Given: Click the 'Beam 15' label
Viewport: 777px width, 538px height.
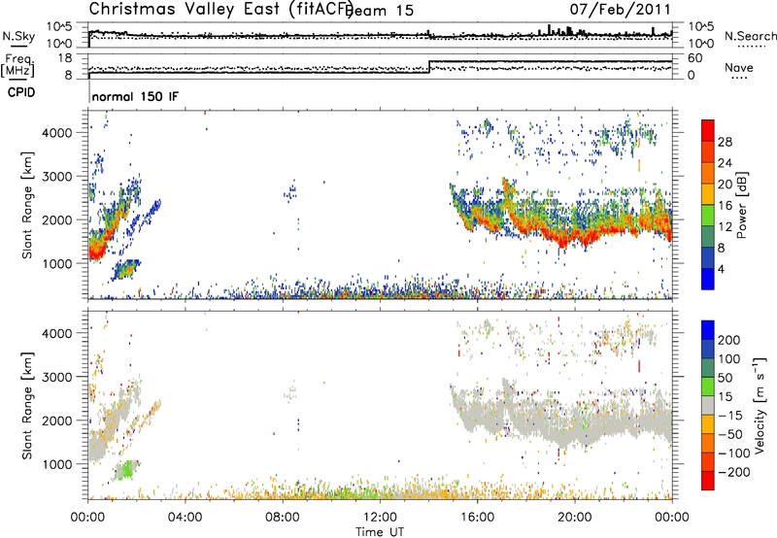Looking at the screenshot, I should click(381, 11).
